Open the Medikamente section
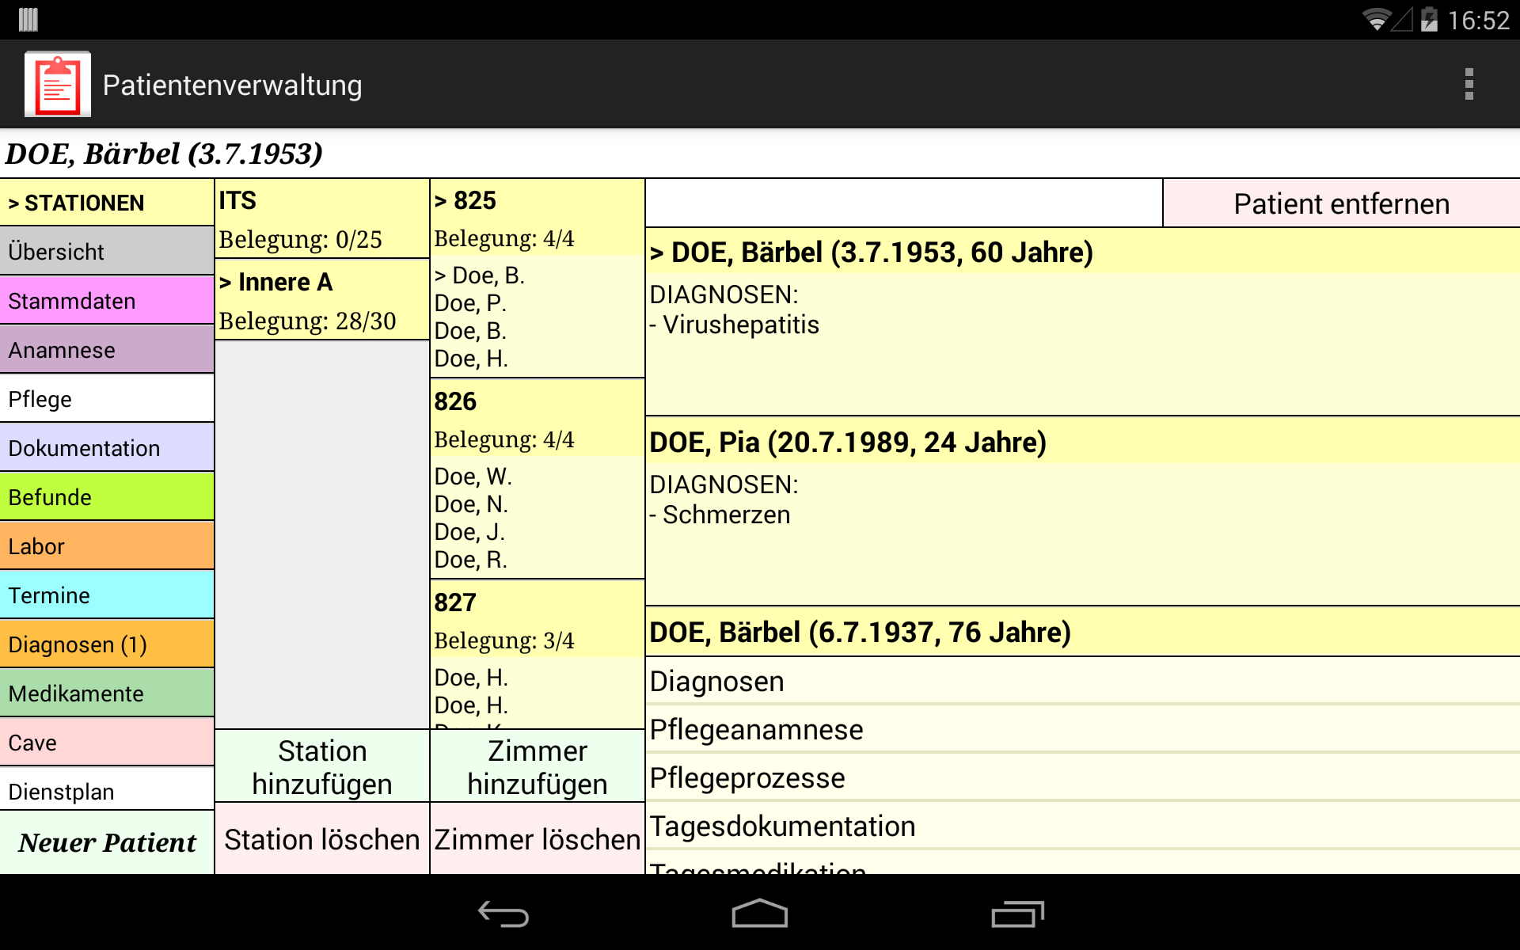Viewport: 1520px width, 950px height. (107, 693)
